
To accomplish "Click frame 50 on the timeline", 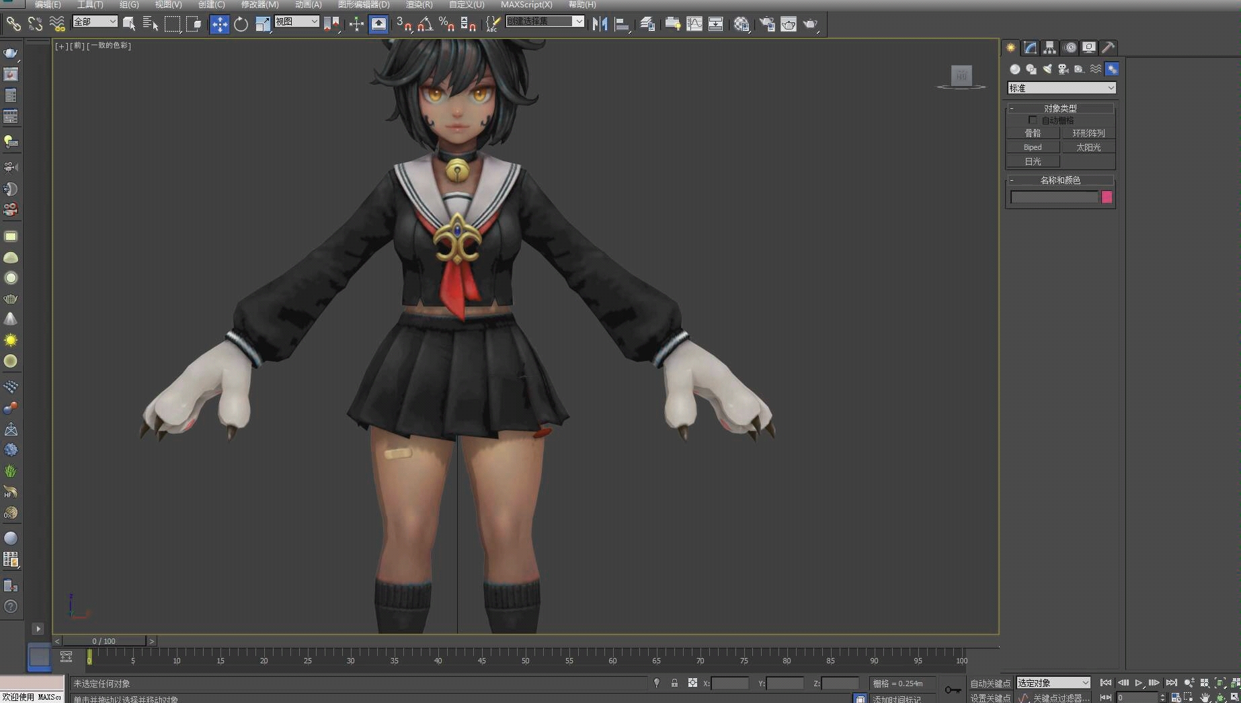I will [525, 660].
